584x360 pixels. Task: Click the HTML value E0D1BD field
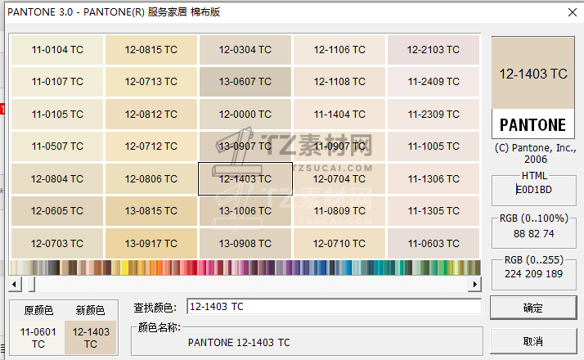coord(534,190)
